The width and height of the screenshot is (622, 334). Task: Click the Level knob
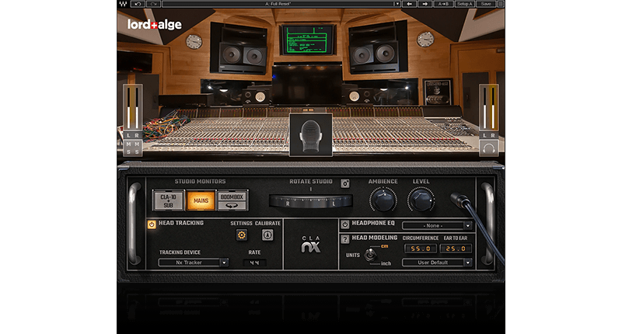tap(421, 200)
